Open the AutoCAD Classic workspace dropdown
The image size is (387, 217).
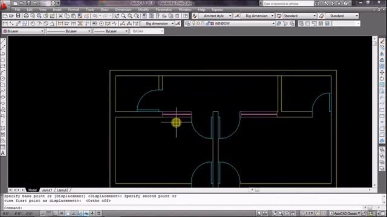coord(345,213)
